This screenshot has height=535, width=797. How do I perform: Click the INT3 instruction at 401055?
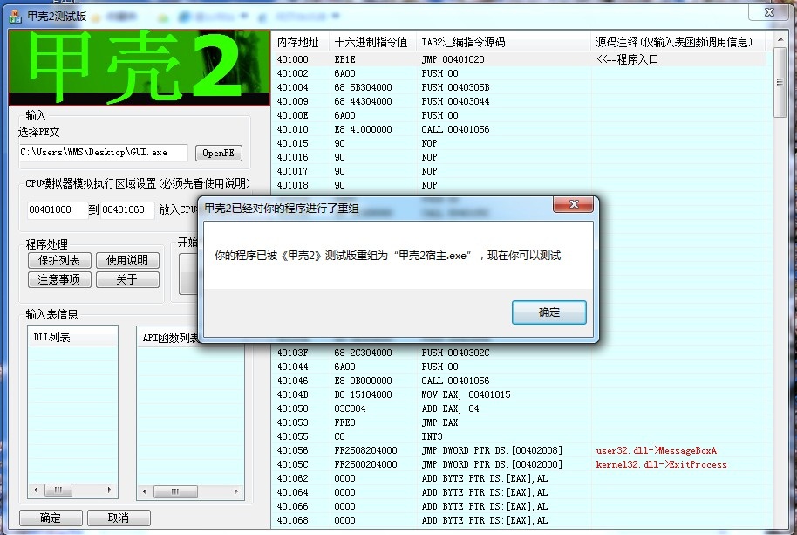[x=432, y=436]
